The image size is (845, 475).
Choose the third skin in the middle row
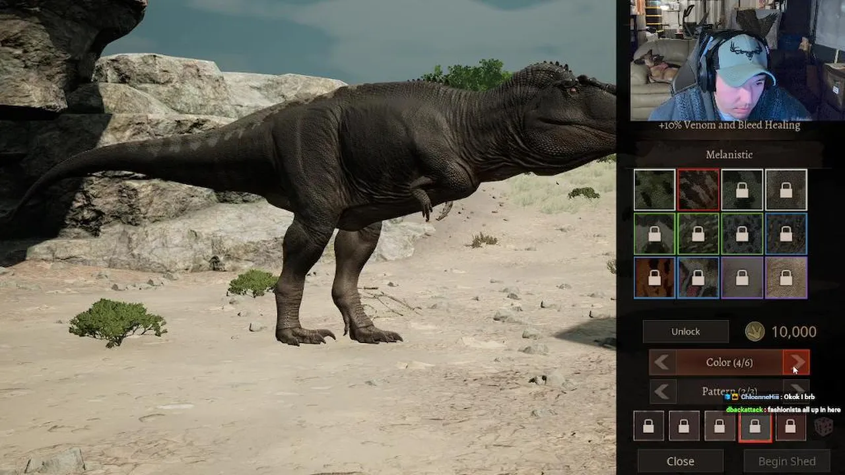point(742,233)
